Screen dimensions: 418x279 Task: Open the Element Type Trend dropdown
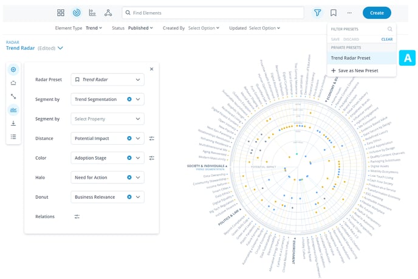tap(94, 28)
